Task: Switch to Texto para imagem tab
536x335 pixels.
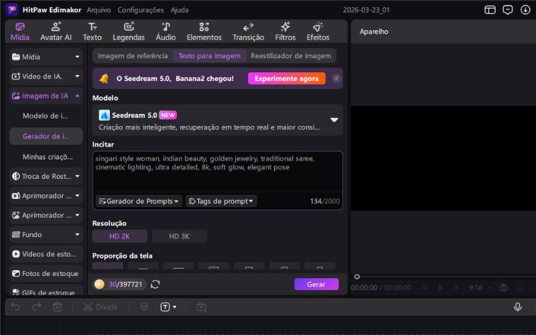Action: 209,56
